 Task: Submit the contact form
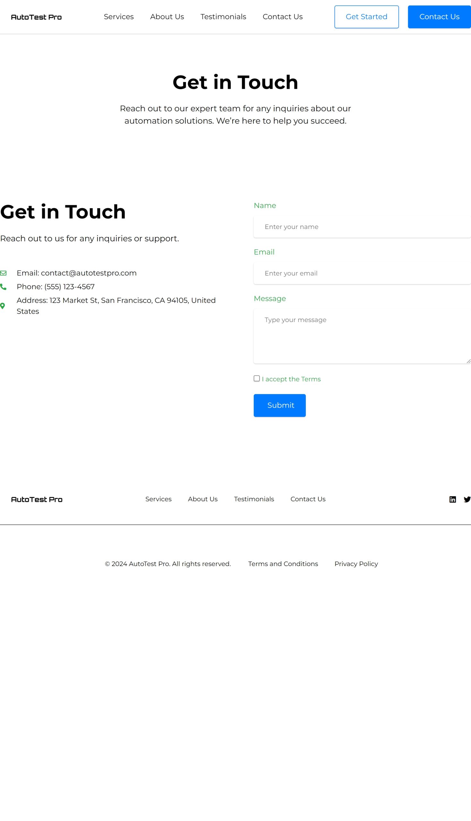279,405
